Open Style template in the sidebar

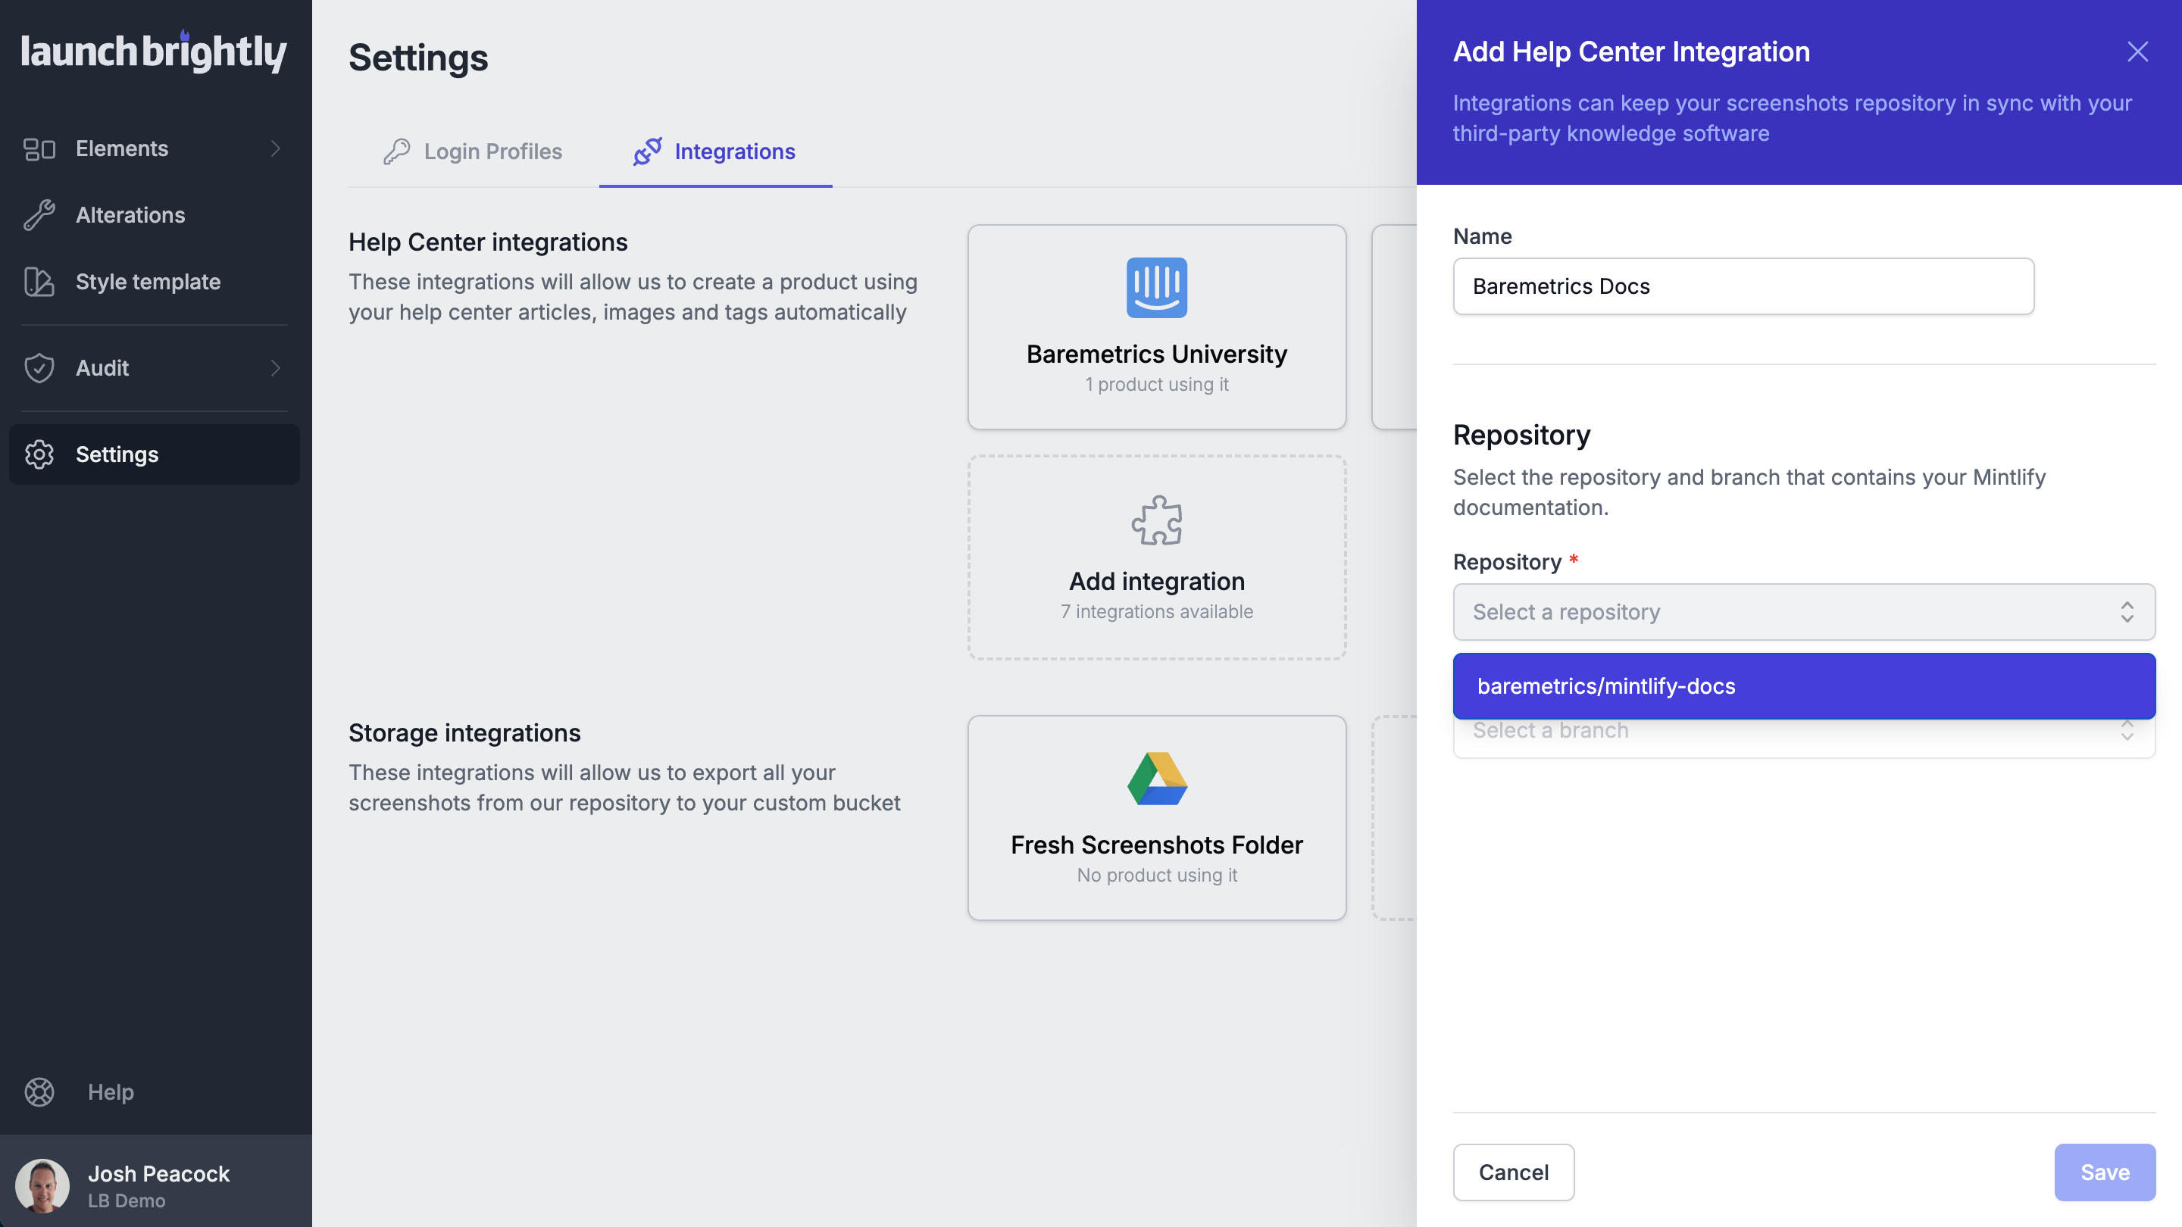coord(153,282)
